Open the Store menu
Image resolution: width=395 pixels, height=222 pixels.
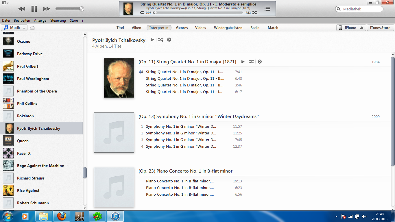74,21
